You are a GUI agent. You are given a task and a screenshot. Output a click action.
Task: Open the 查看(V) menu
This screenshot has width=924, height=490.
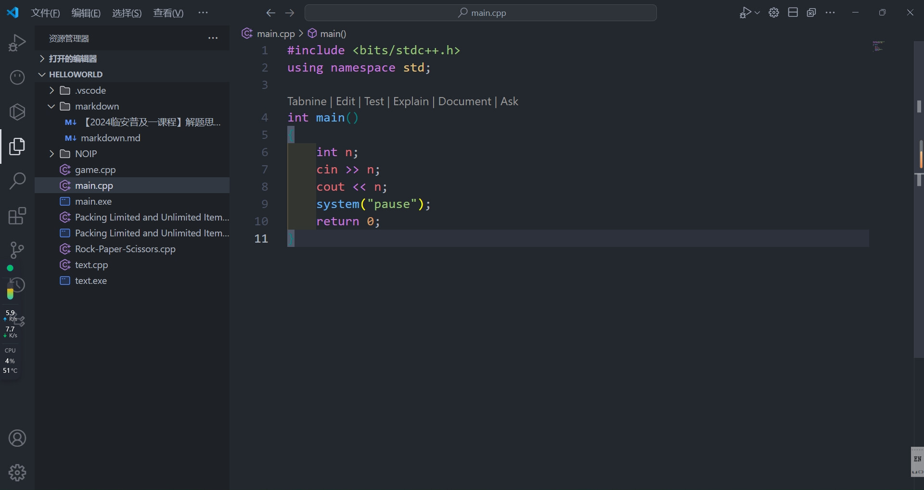[x=168, y=13]
